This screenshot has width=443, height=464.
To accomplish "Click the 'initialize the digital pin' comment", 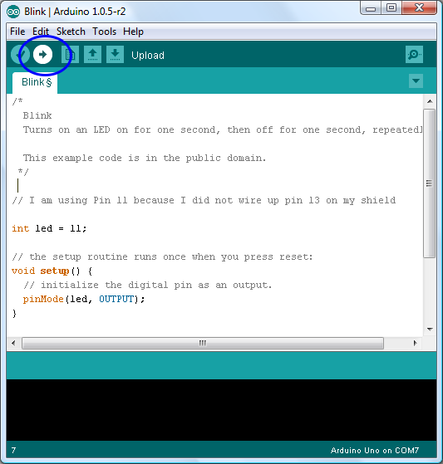I will pos(148,285).
